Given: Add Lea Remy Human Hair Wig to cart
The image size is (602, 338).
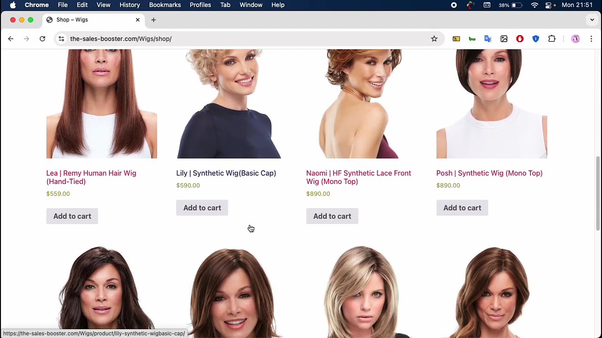Looking at the screenshot, I should [72, 216].
